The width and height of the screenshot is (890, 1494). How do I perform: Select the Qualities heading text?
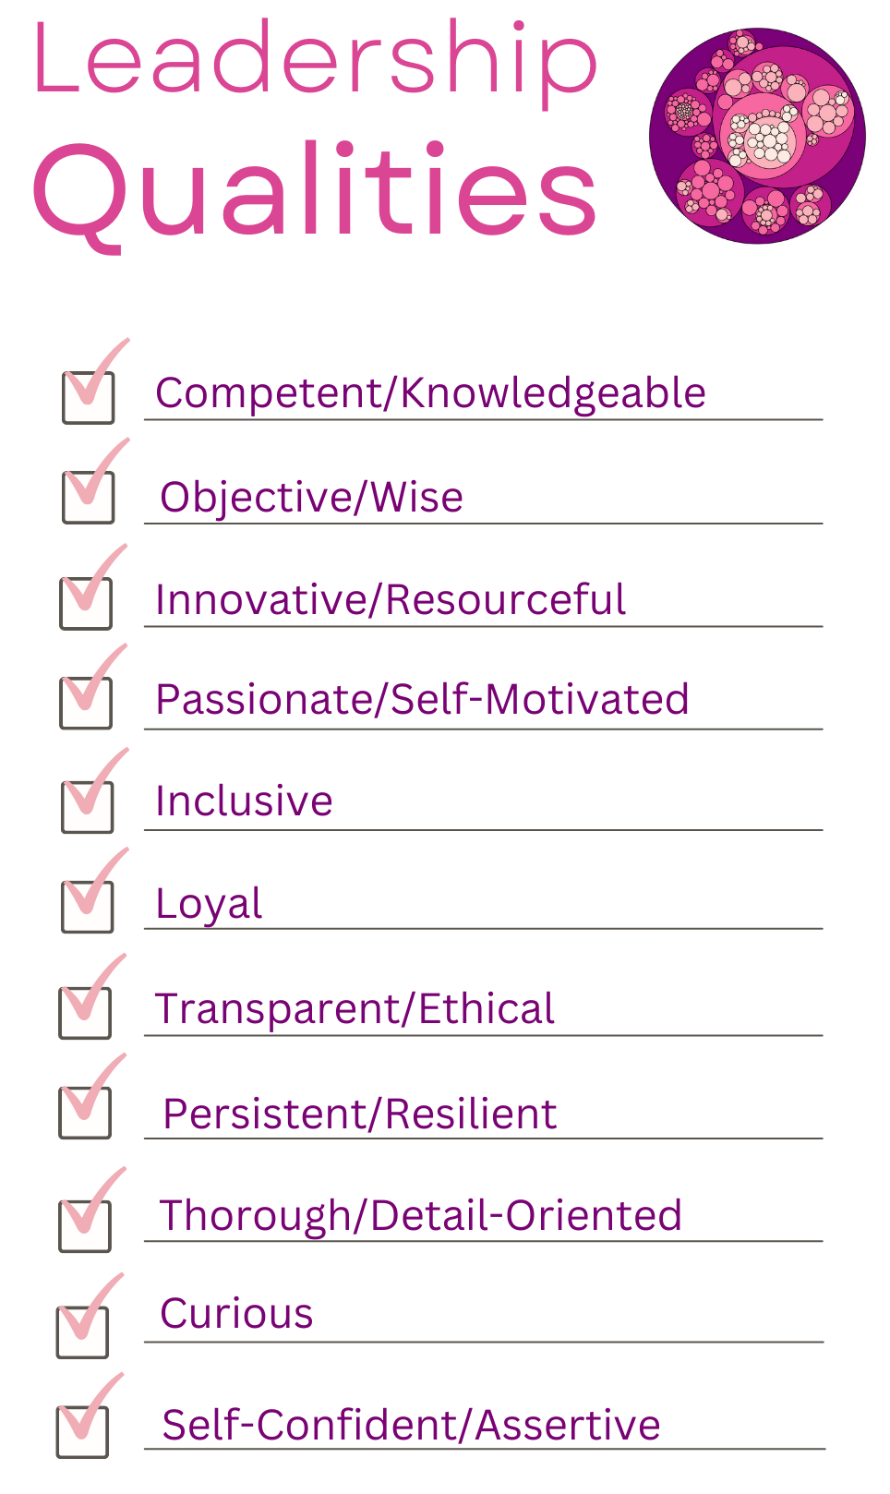(315, 191)
